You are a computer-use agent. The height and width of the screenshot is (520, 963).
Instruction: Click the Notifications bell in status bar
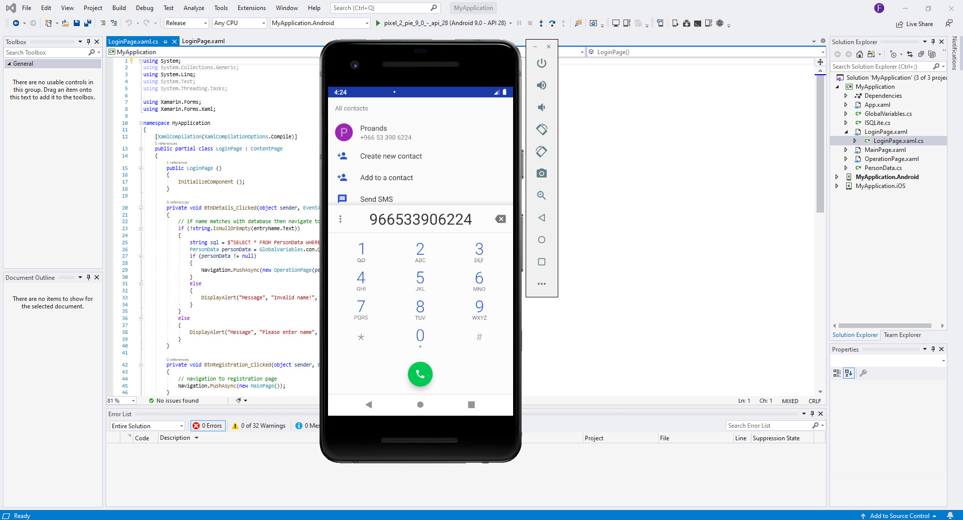pyautogui.click(x=950, y=515)
